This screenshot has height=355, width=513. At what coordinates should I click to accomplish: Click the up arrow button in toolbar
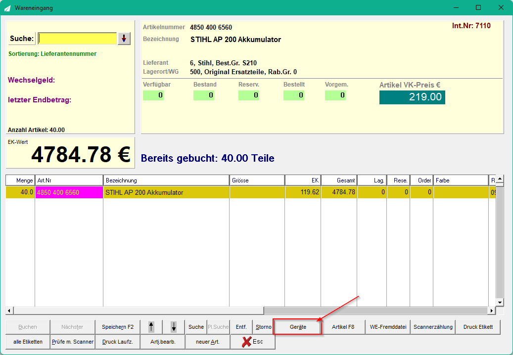coord(151,327)
